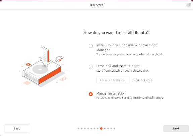Viewport: 193px width, 136px height.
Task: Go to the next installer step
Action: (176, 128)
